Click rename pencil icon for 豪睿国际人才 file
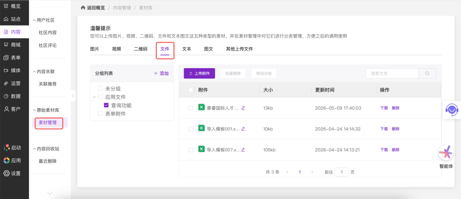Image resolution: width=461 pixels, height=199 pixels. (x=243, y=108)
